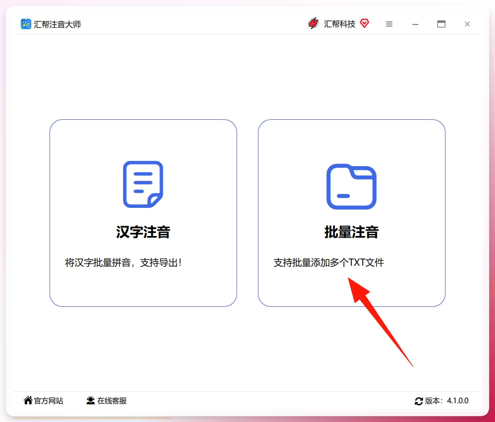Open the 在线客服 link
The height and width of the screenshot is (422, 495).
(x=112, y=401)
